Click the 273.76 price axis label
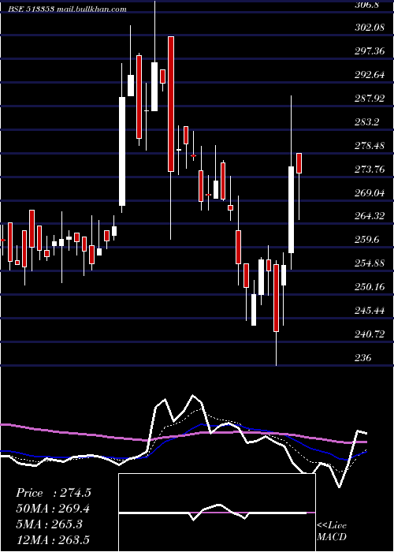This screenshot has height=552, width=394. 370,170
